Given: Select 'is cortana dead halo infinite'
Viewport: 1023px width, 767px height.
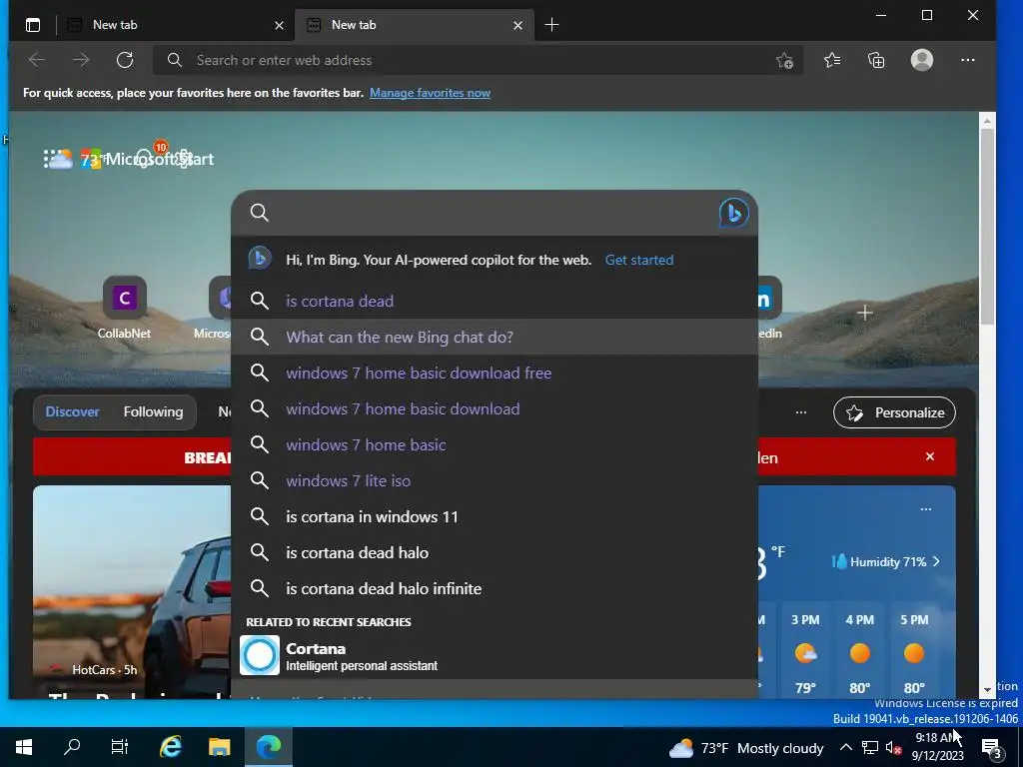Looking at the screenshot, I should pyautogui.click(x=494, y=588).
